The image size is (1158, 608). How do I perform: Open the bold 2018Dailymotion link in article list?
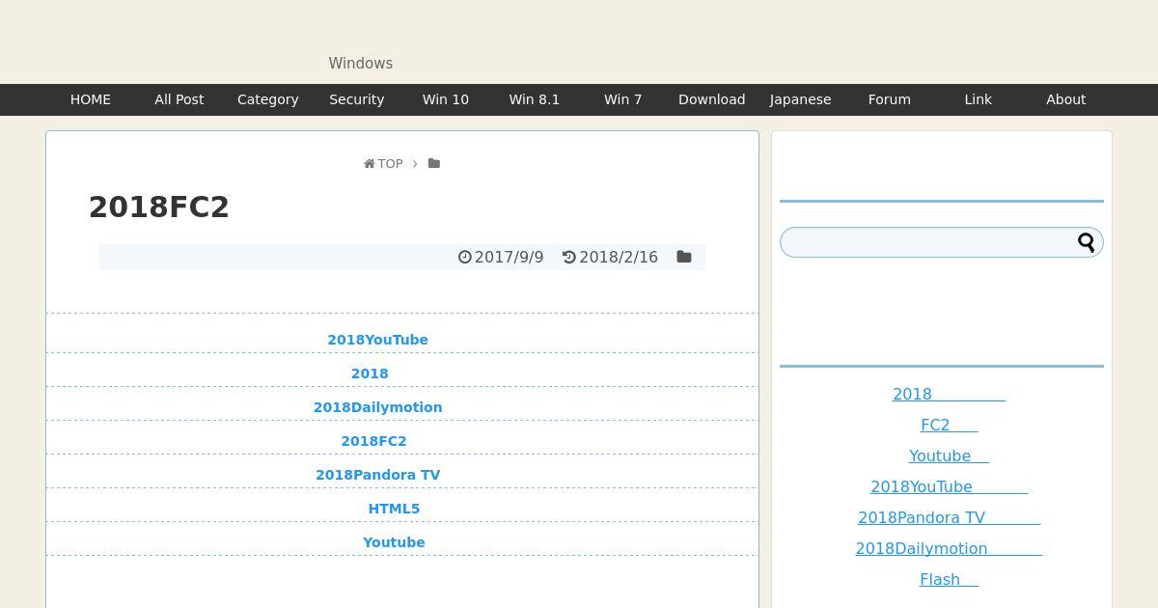pyautogui.click(x=377, y=407)
